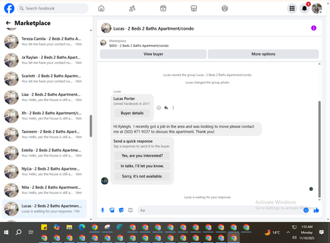React to Lucas Porter card with emoji
The image size is (330, 243).
tap(158, 108)
